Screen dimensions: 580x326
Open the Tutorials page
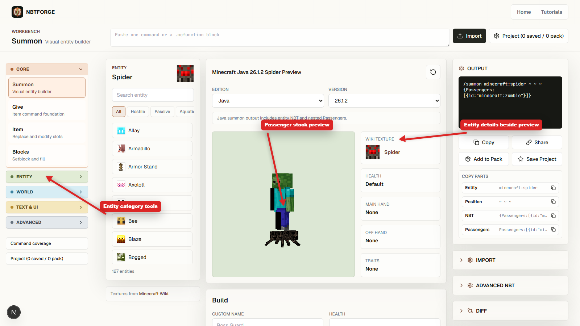[552, 12]
